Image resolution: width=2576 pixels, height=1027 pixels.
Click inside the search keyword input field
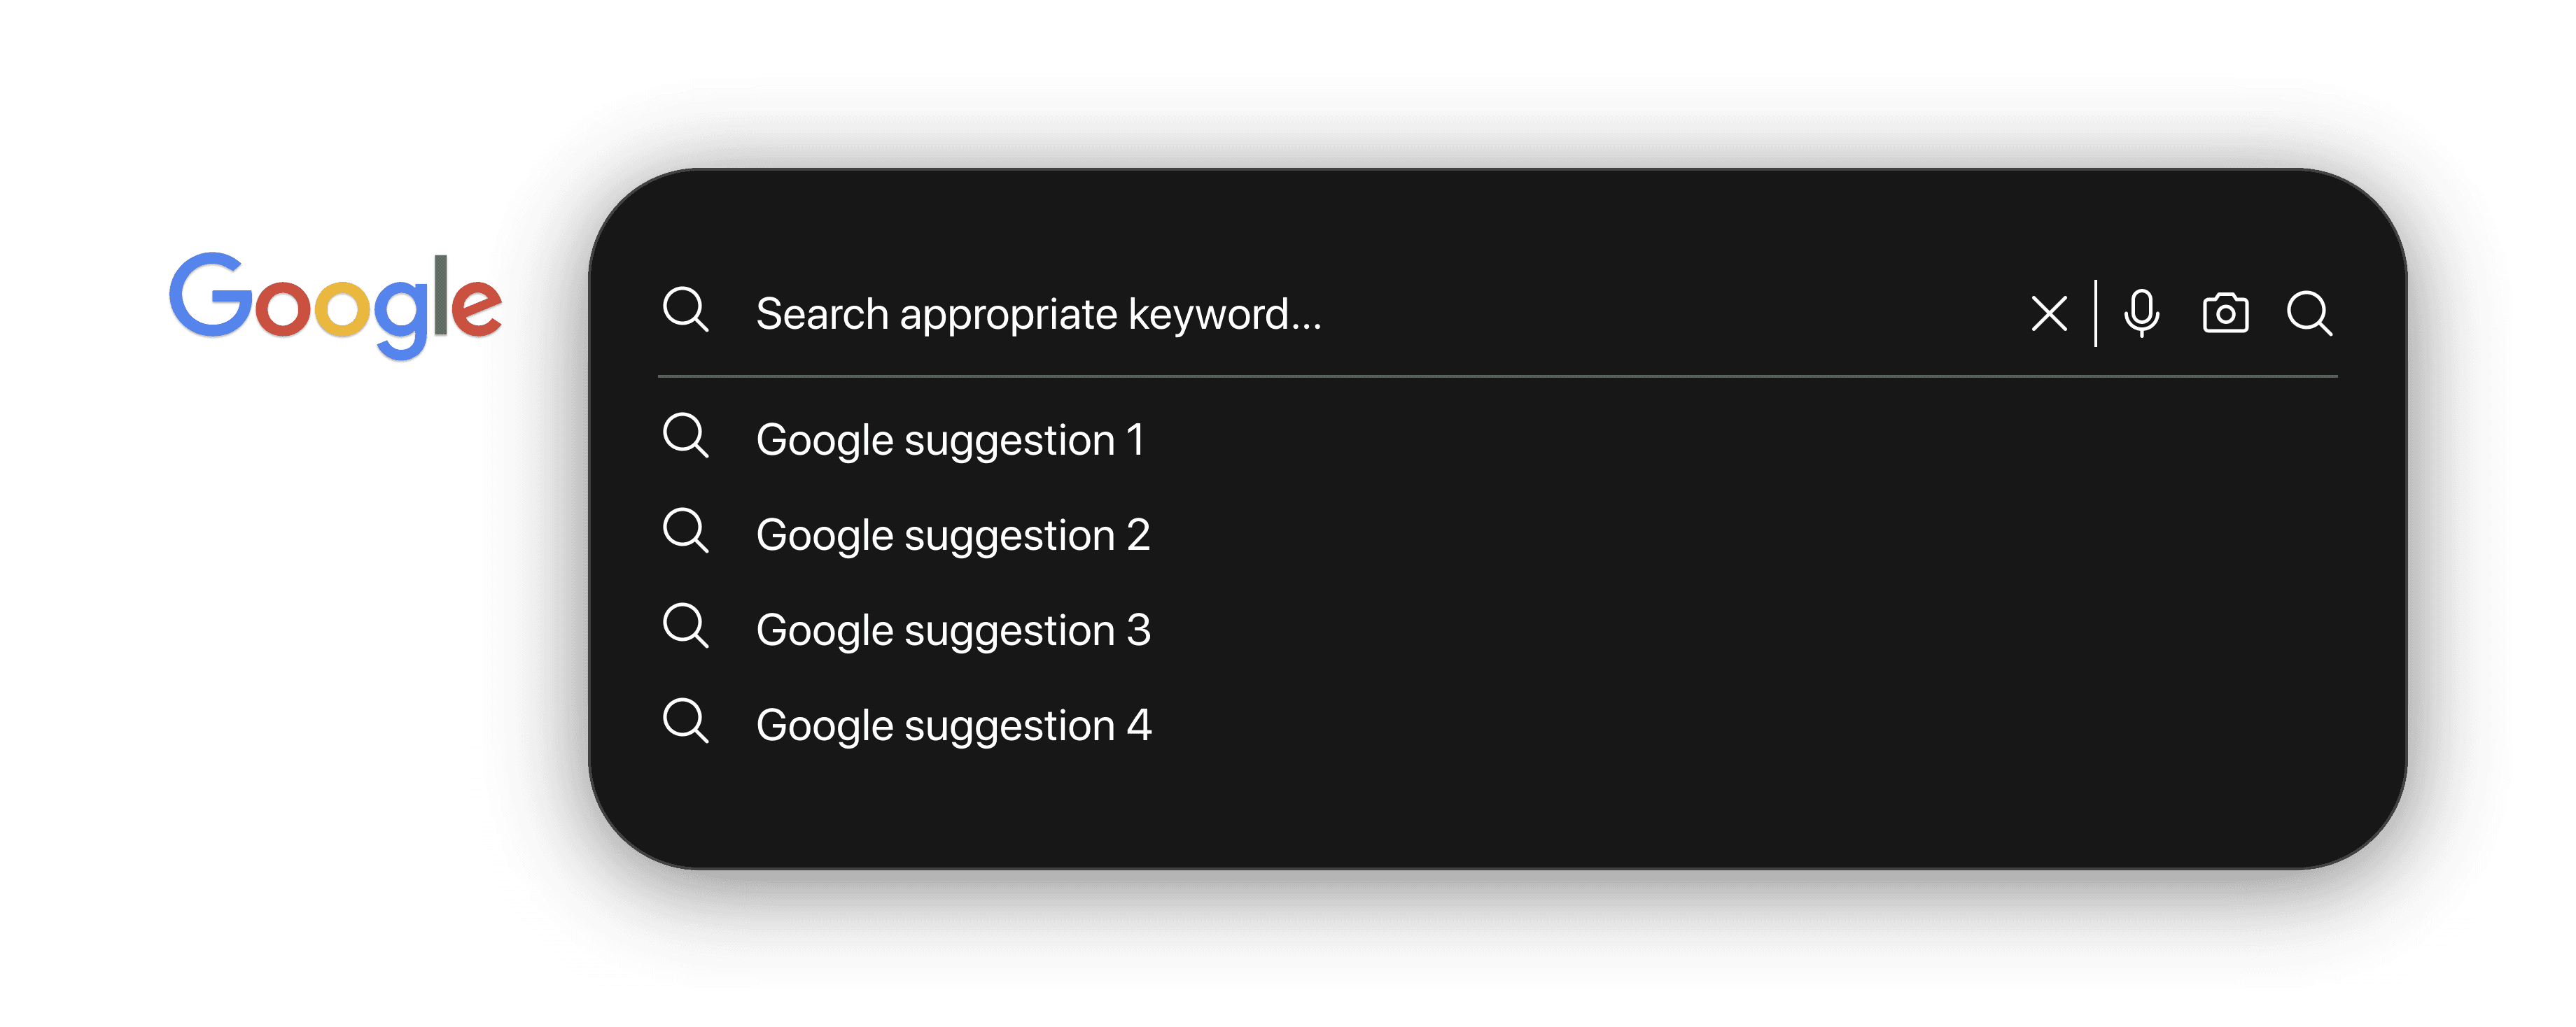point(1300,315)
